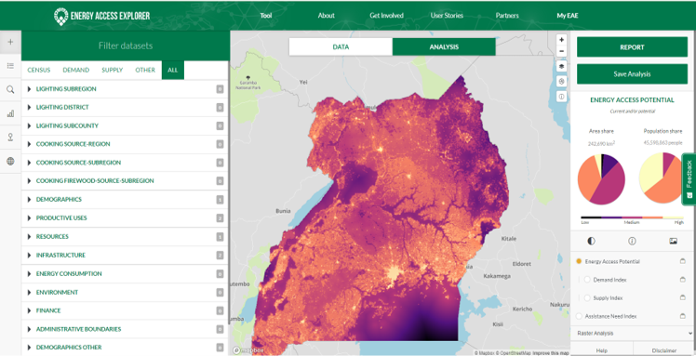Click the contrast half-circle icon

point(591,241)
